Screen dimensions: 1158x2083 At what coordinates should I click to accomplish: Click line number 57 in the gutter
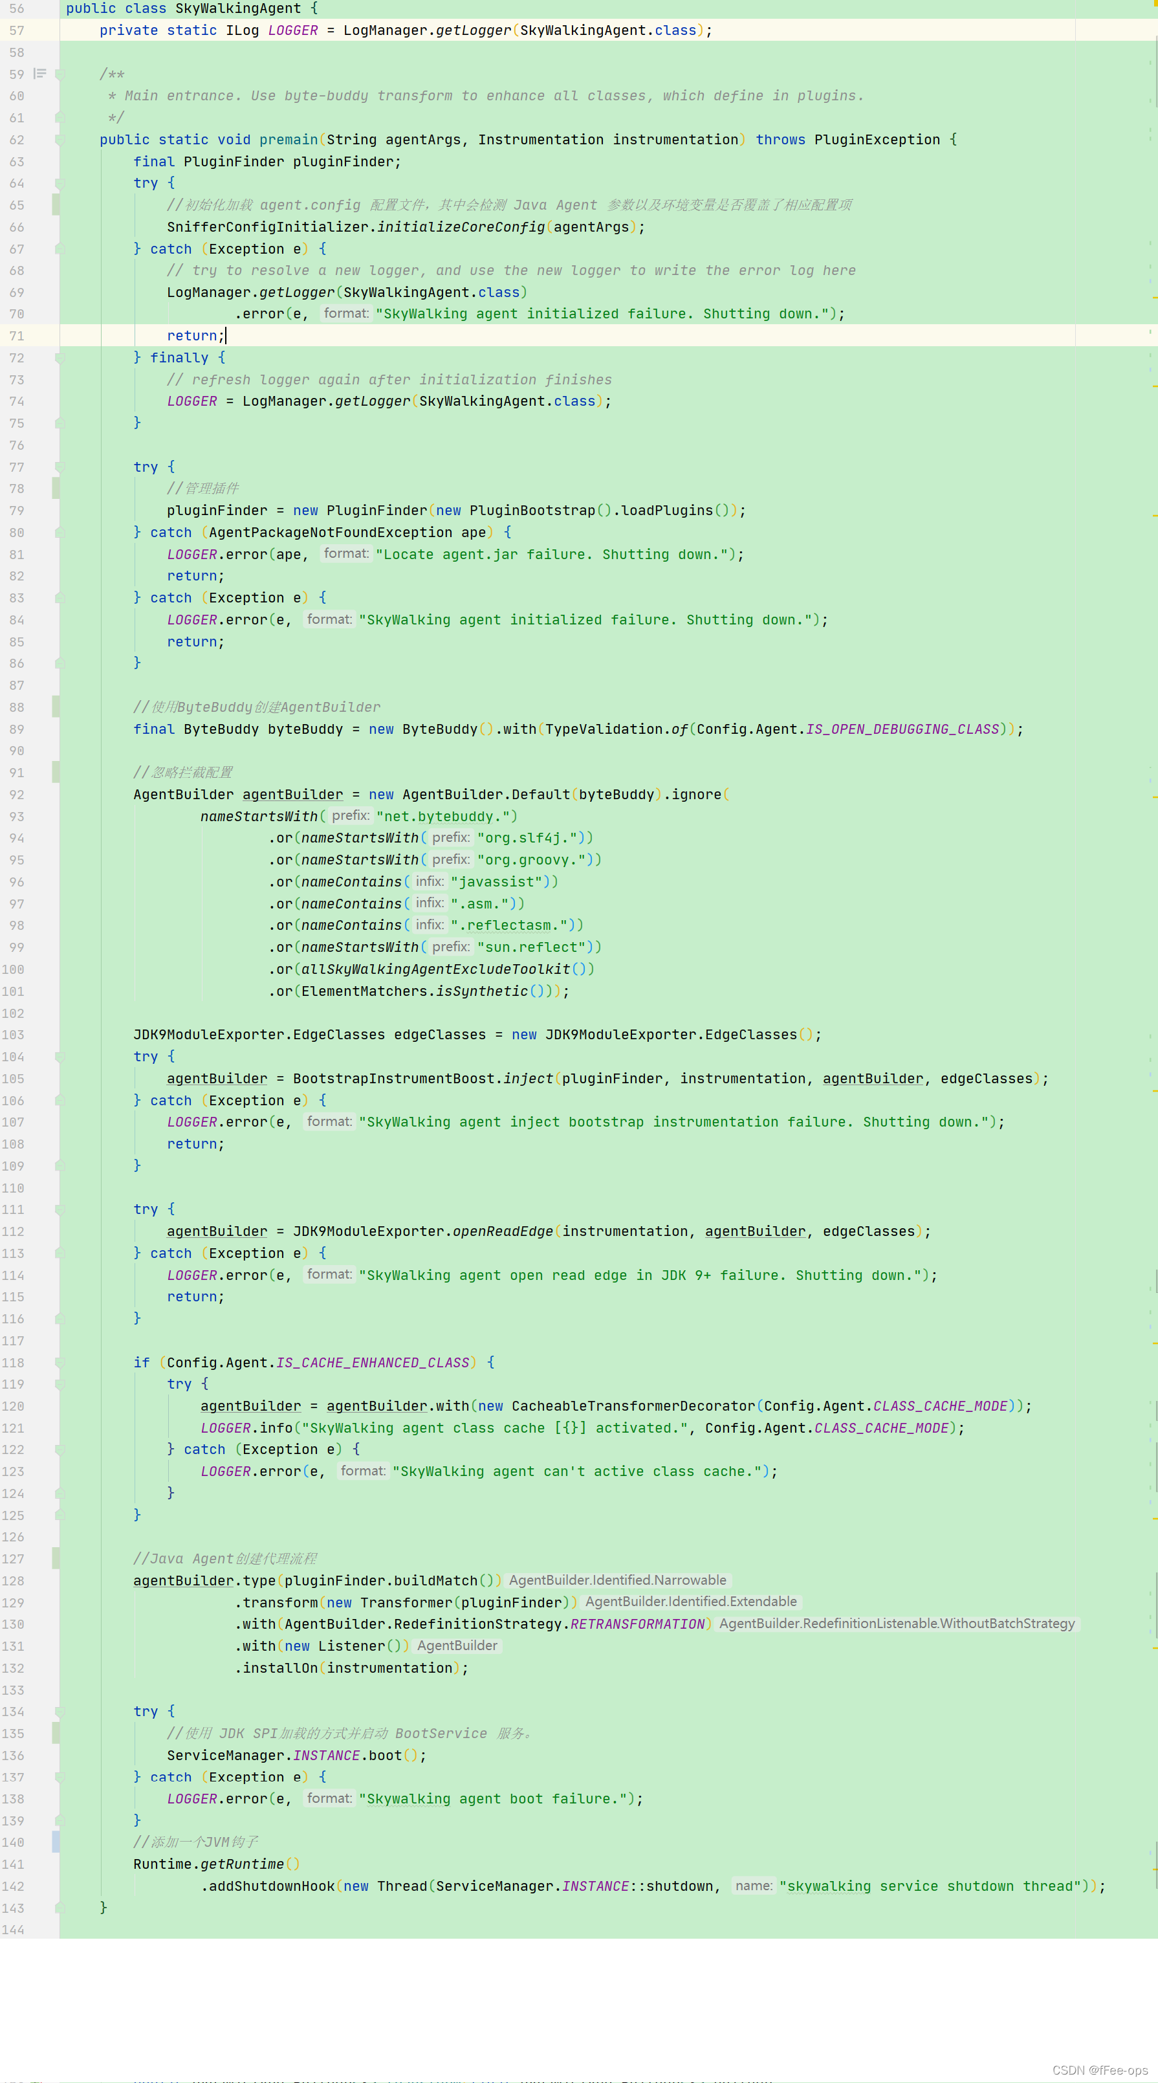pyautogui.click(x=17, y=30)
